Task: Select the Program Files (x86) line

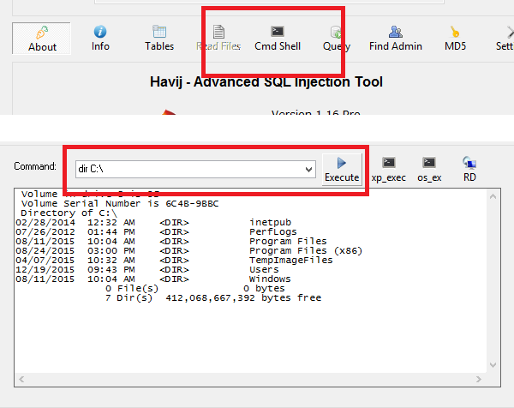Action: coord(188,250)
